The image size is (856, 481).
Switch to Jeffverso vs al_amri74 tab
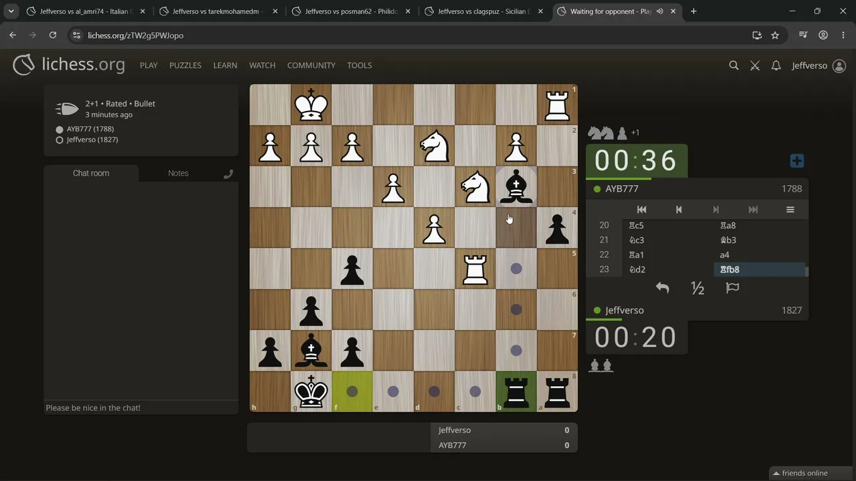[x=86, y=11]
